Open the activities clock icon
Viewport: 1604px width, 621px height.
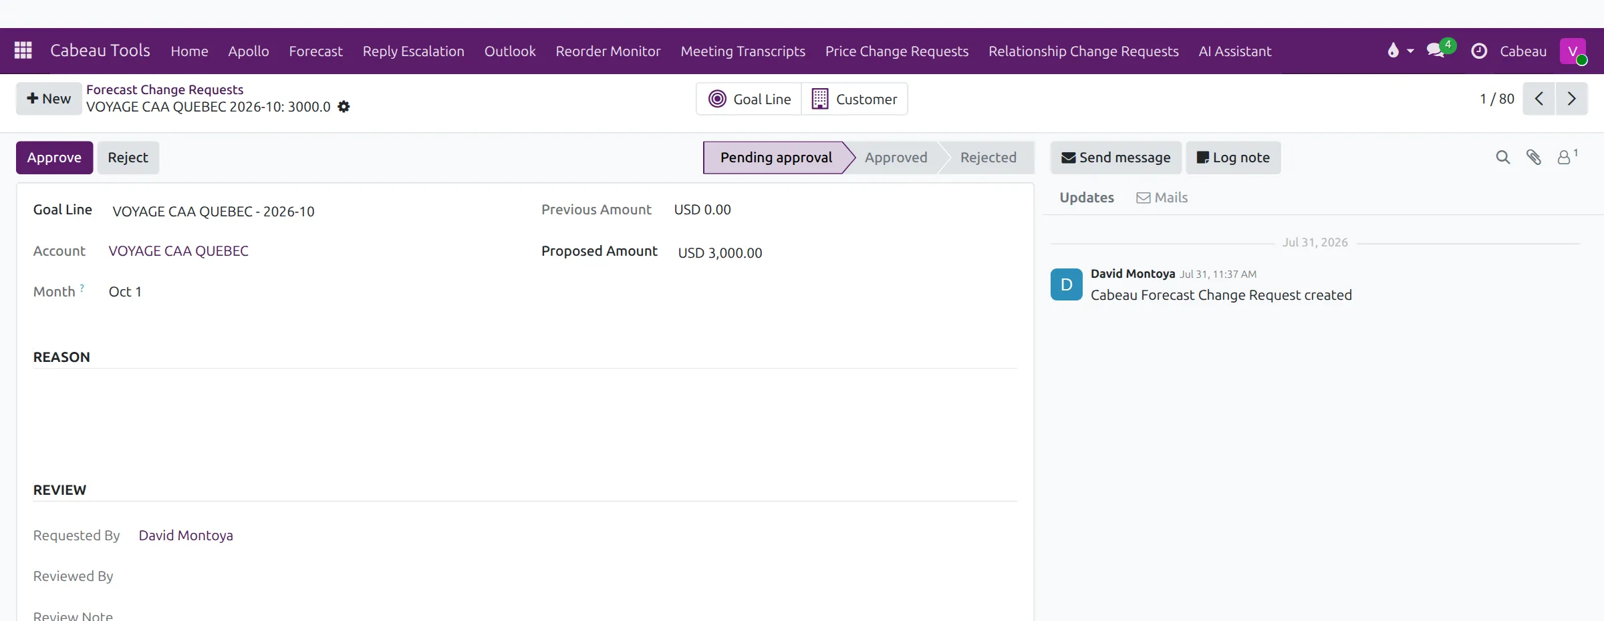(1479, 51)
